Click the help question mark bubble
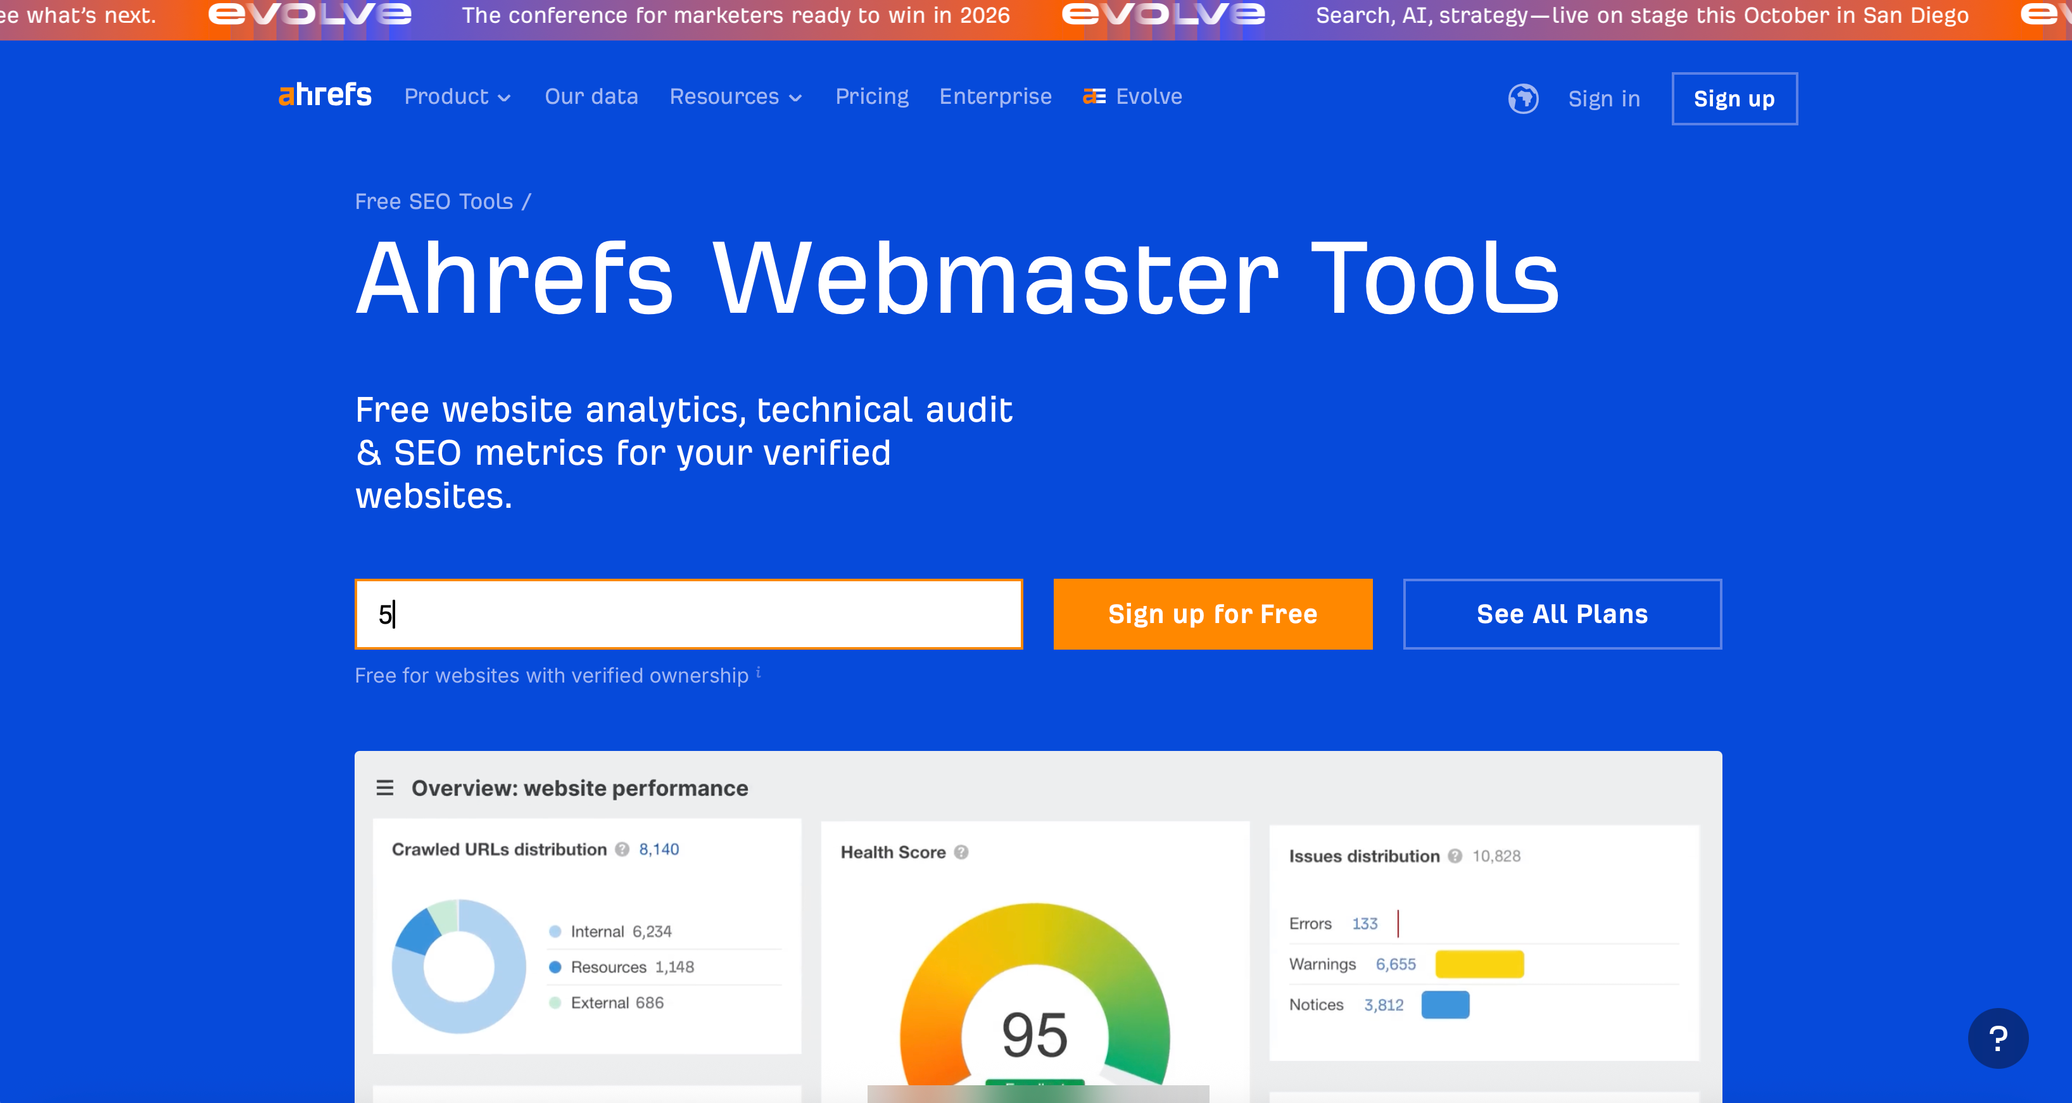2072x1103 pixels. click(x=1997, y=1038)
